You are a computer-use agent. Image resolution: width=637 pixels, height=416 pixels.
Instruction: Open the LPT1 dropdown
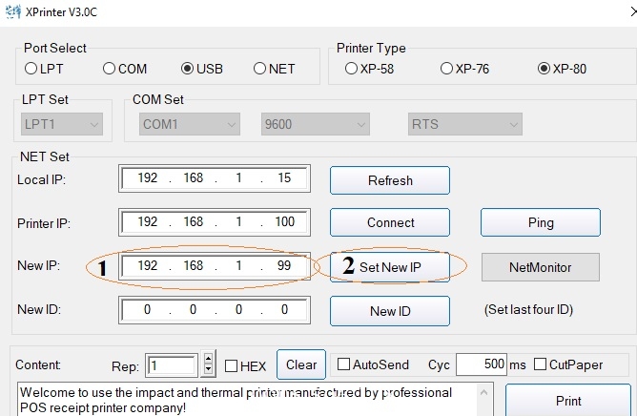[x=62, y=124]
